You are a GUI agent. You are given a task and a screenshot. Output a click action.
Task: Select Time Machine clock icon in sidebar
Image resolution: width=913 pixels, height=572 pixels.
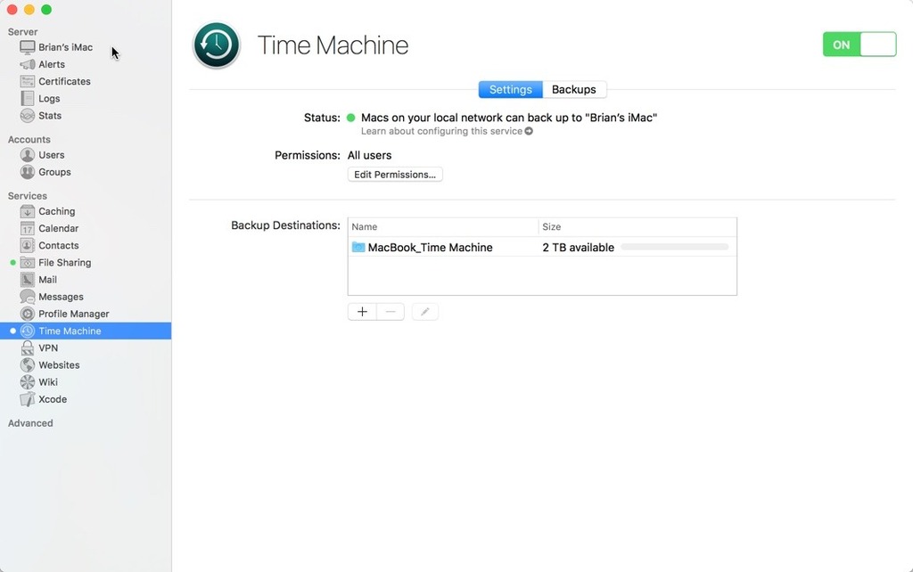(28, 331)
